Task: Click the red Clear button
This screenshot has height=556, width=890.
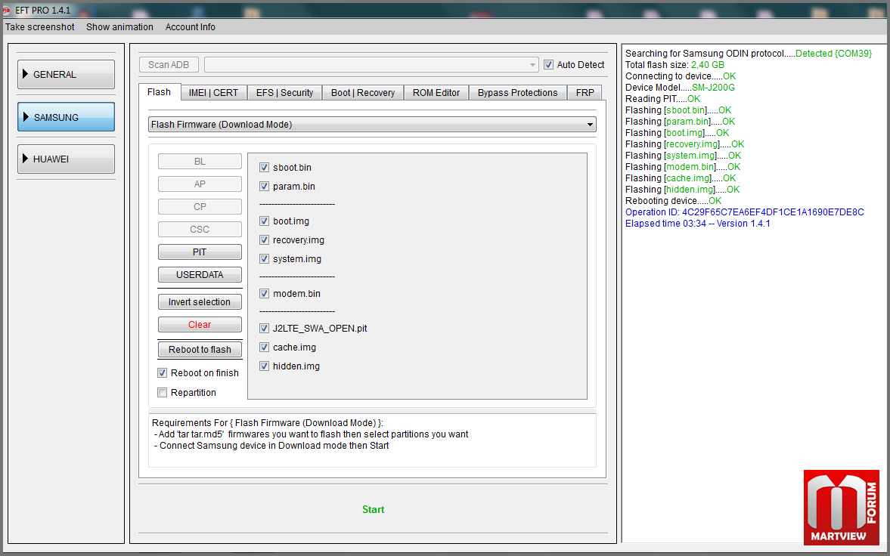Action: click(x=200, y=325)
